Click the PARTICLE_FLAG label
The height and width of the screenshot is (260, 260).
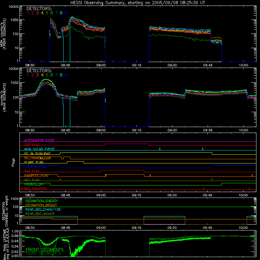point(36,175)
